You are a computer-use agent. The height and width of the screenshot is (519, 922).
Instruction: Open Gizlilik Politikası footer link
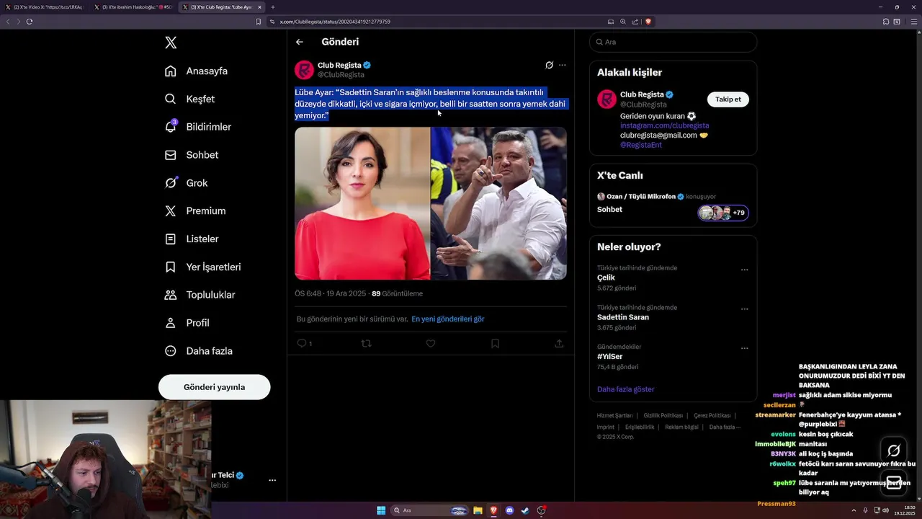pyautogui.click(x=663, y=415)
